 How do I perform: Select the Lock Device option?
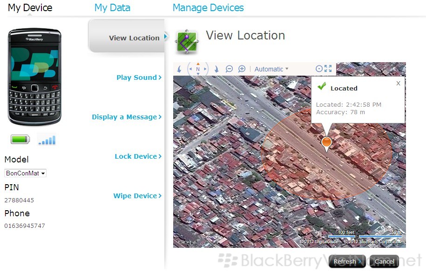138,156
